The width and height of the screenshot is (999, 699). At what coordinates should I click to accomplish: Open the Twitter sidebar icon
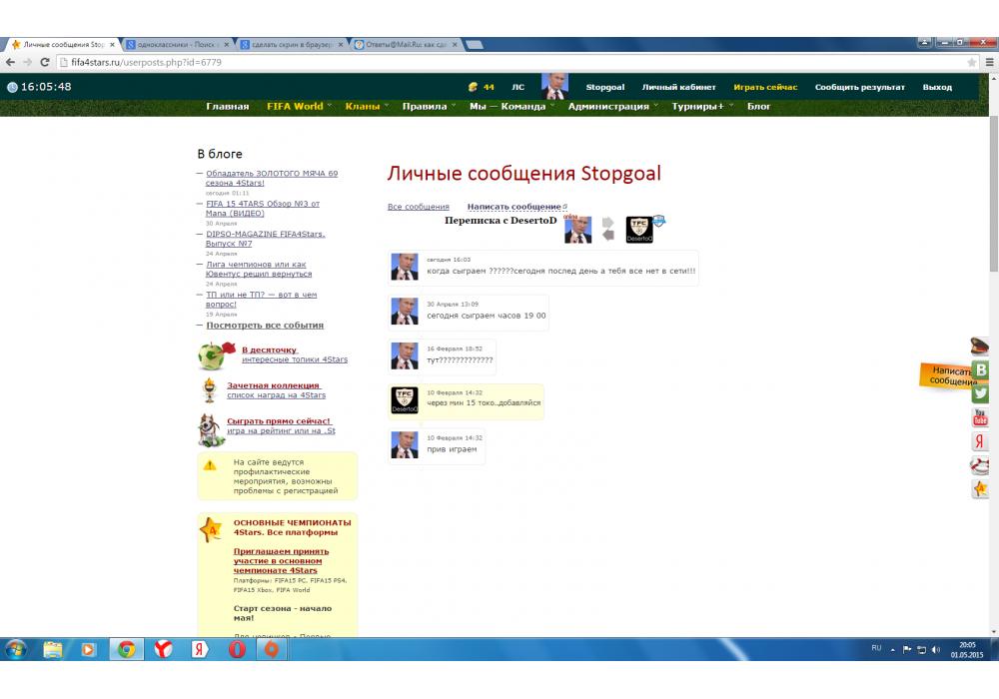point(981,393)
